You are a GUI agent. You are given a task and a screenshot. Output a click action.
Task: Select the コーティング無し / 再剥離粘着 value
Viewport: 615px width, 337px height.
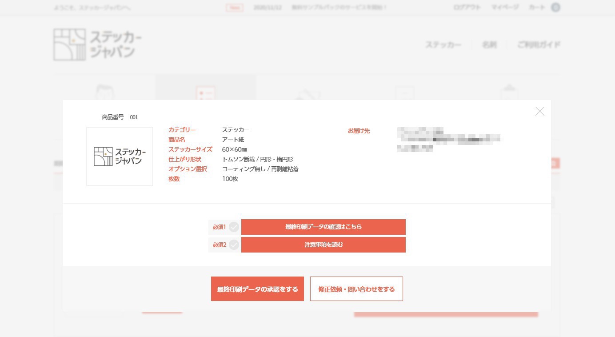coord(260,169)
